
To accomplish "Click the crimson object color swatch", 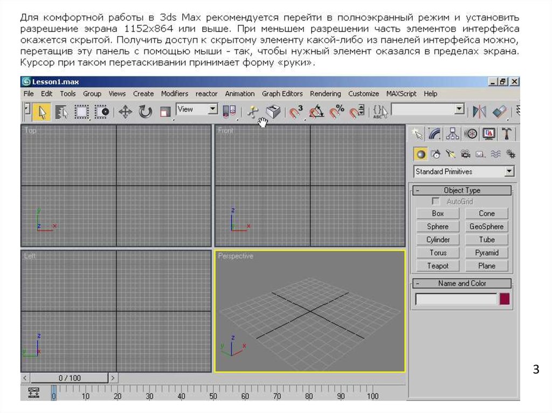I will click(505, 299).
